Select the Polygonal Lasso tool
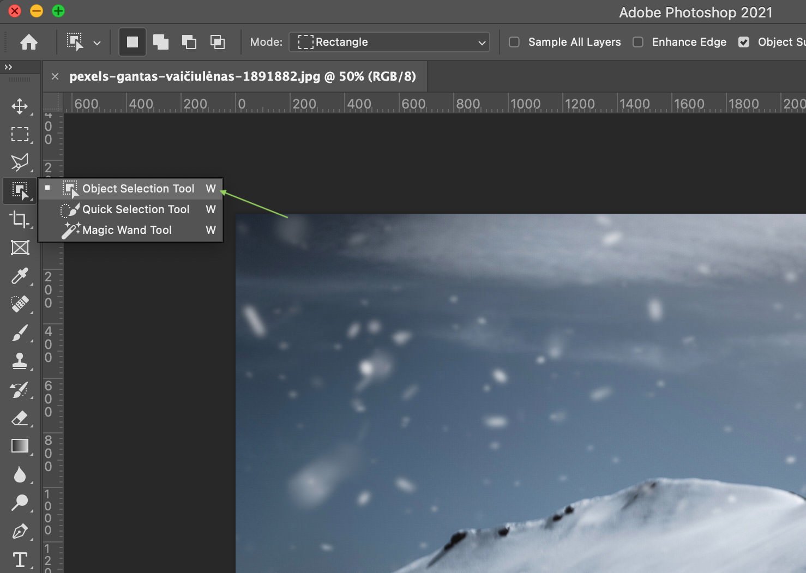 point(20,162)
